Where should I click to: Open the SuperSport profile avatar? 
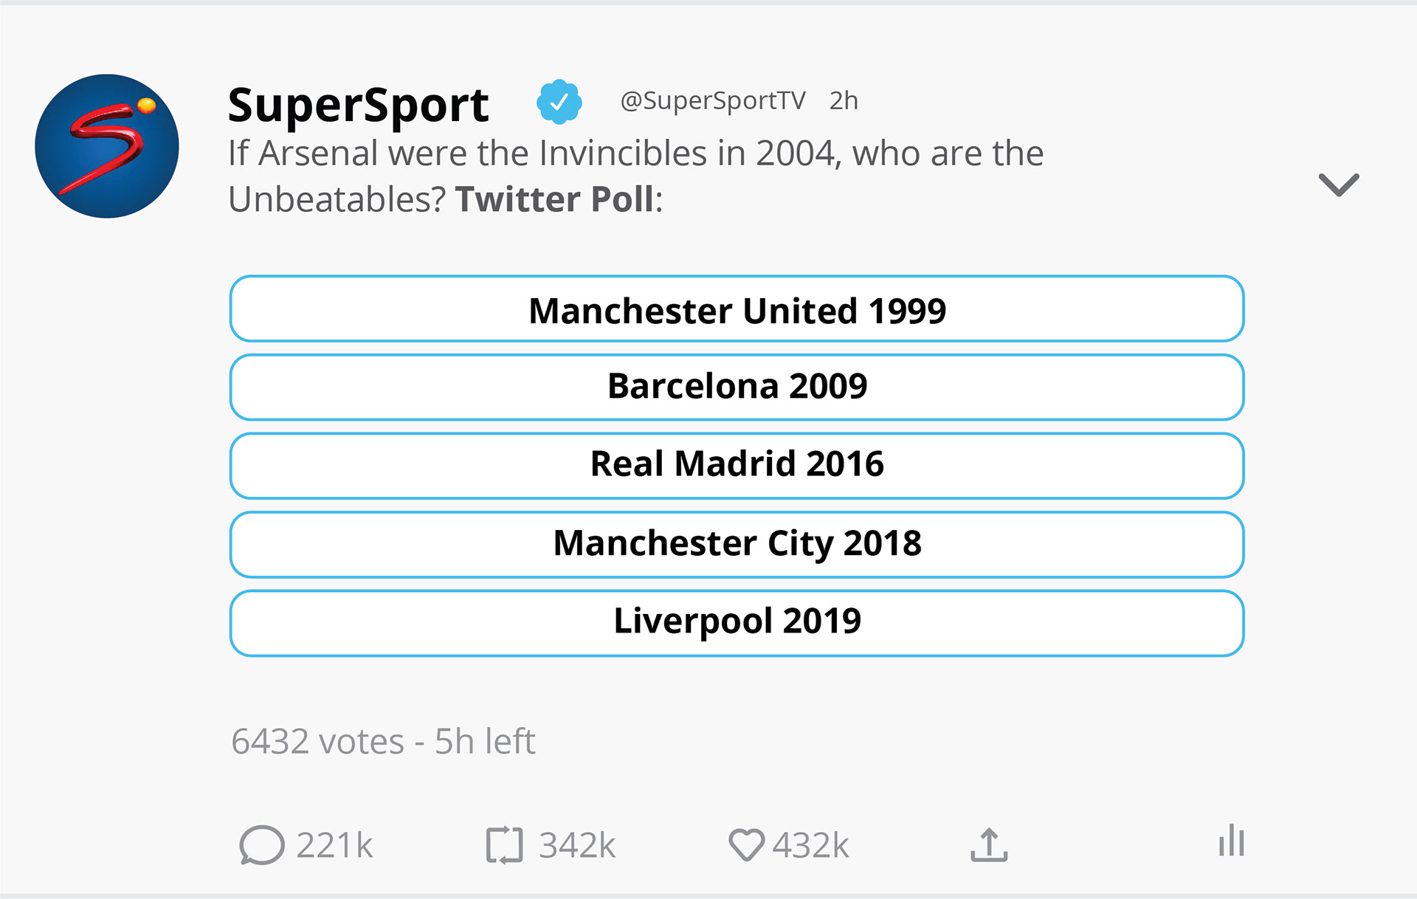click(107, 146)
